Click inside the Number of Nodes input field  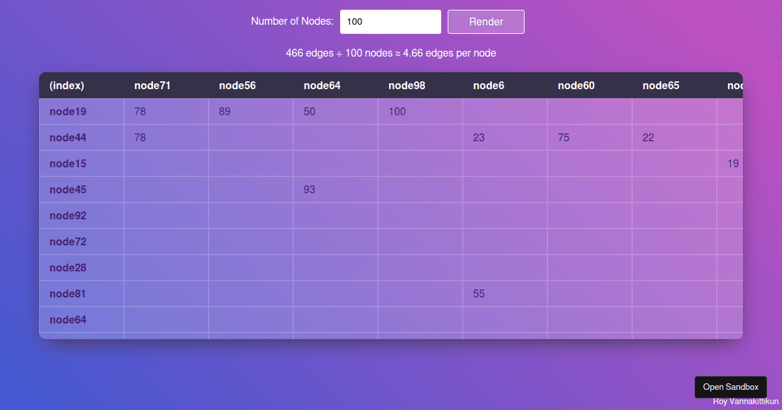point(390,21)
